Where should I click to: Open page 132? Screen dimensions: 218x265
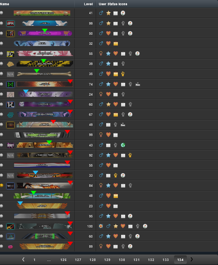click(x=151, y=260)
